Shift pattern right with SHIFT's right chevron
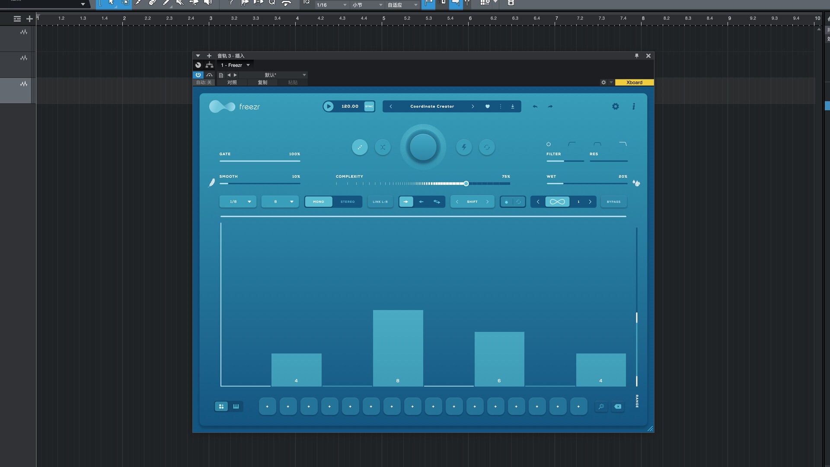Viewport: 830px width, 467px height. pos(487,202)
